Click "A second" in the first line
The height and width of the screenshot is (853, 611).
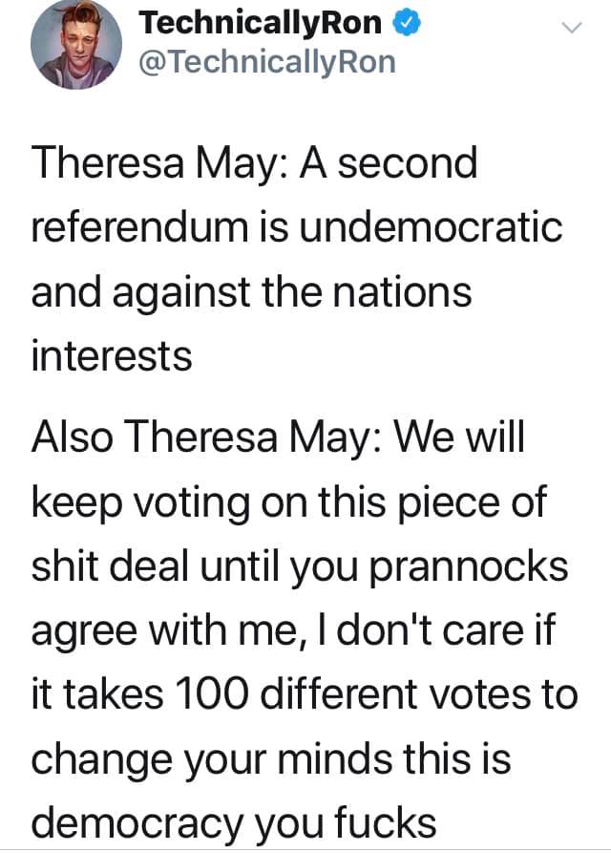tap(390, 164)
